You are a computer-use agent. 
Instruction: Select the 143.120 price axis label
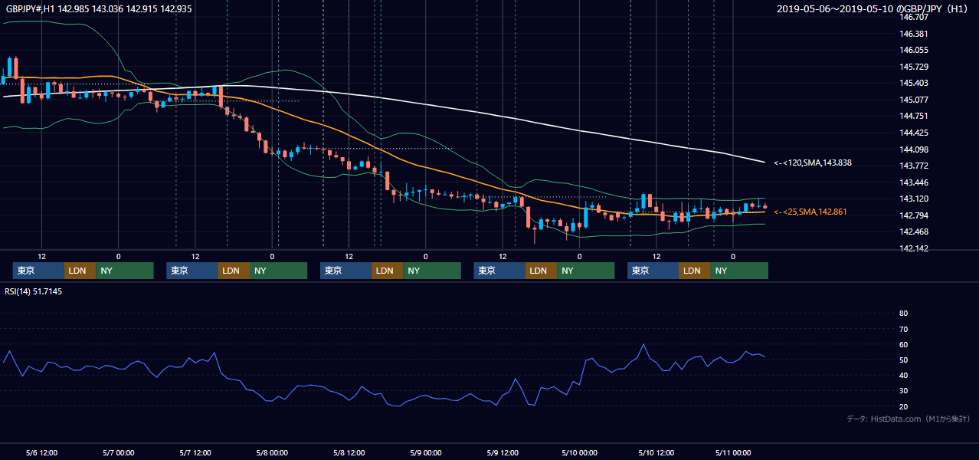point(913,199)
